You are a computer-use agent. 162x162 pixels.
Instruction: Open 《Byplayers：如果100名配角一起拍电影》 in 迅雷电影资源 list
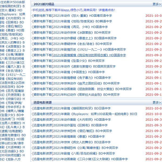95,114
